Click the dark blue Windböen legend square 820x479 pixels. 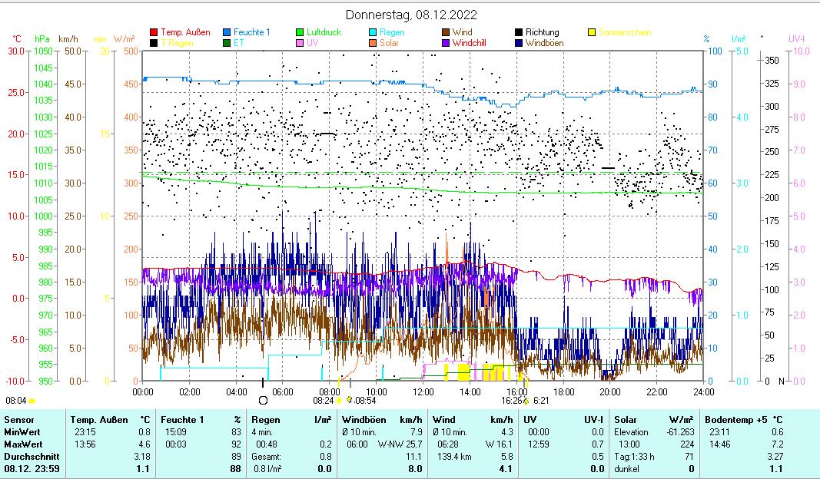coord(519,43)
